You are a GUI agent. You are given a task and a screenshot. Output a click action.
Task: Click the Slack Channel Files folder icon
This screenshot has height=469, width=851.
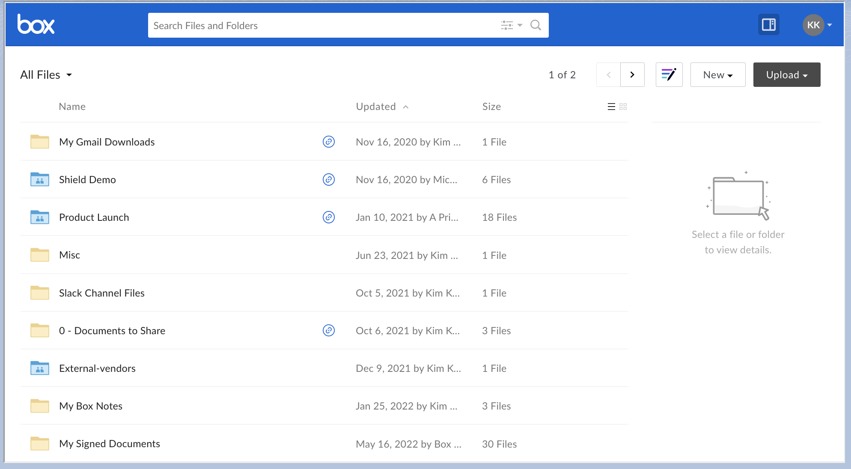[40, 293]
